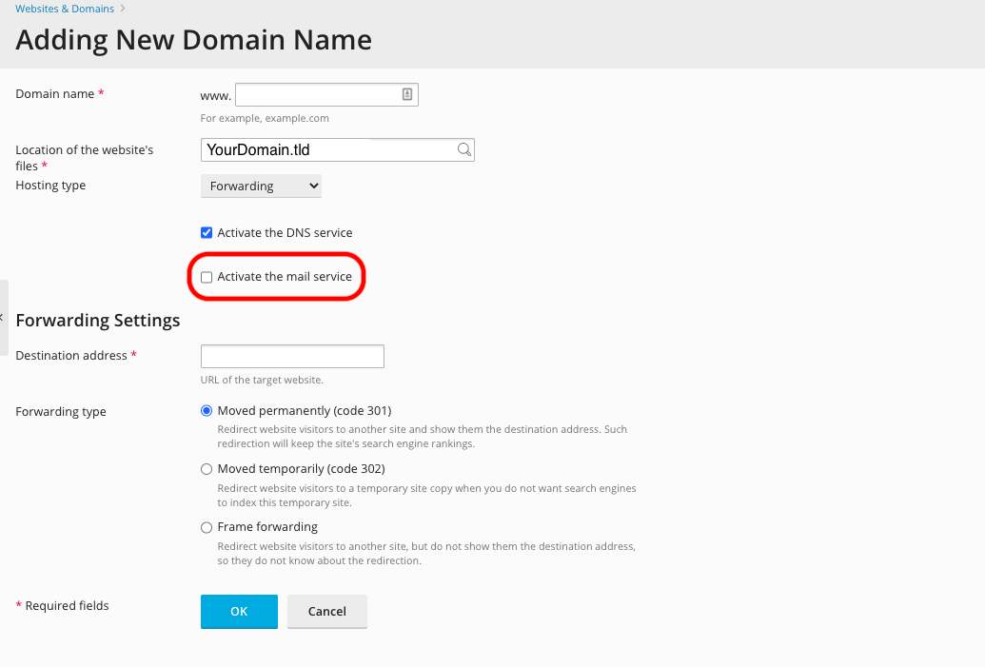This screenshot has height=667, width=985.
Task: Click into the Destination address field
Action: coord(292,356)
